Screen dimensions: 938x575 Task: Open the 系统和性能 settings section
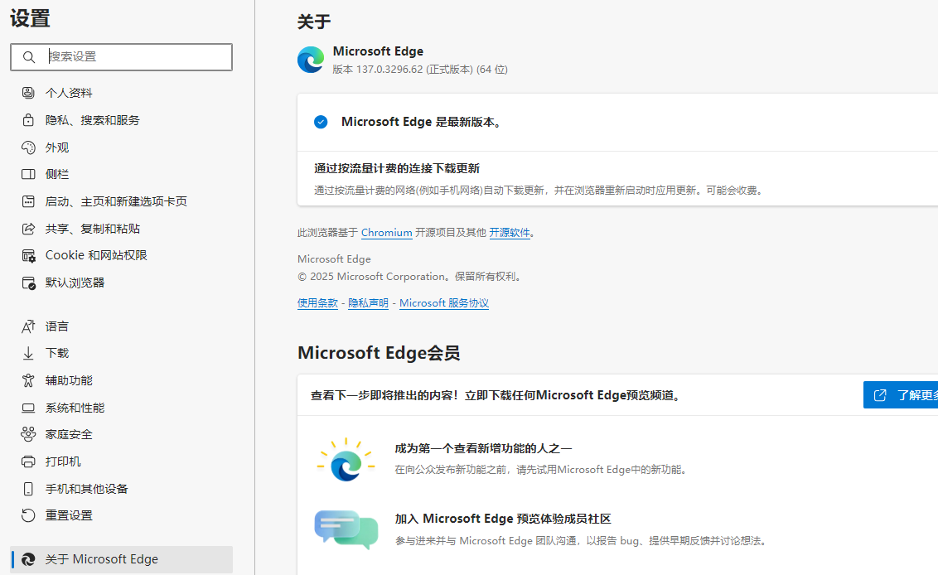(122, 408)
